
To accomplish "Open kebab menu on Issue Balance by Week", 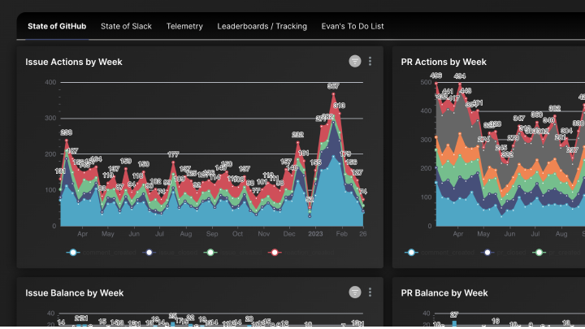I will tap(370, 292).
